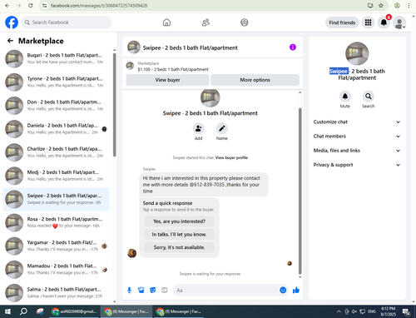Open Medj conversation in the list
This screenshot has height=318, width=416.
point(57,176)
